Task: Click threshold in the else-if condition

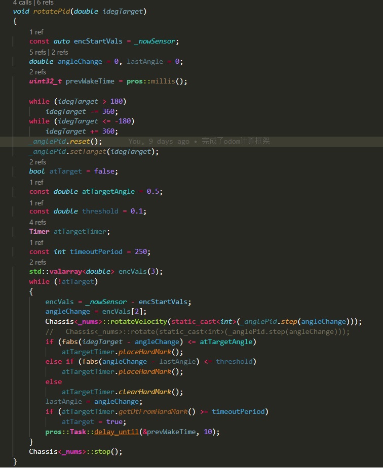Action: (x=234, y=362)
